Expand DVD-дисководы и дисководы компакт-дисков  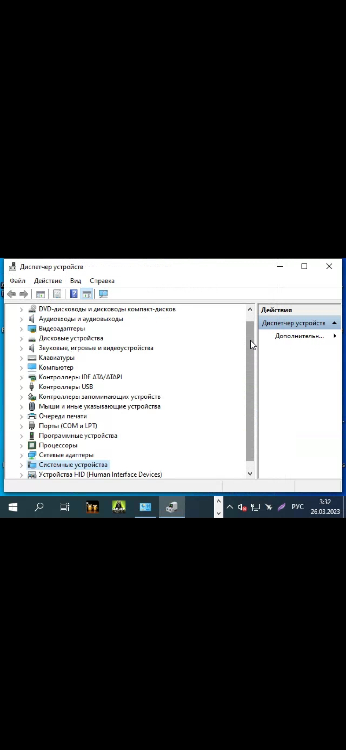21,309
